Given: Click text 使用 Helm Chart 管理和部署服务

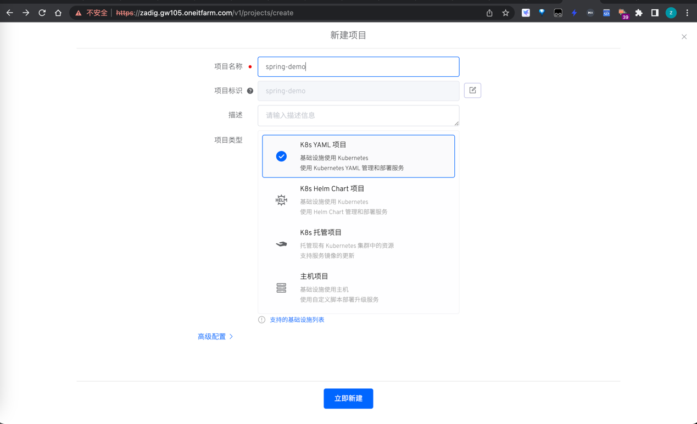Looking at the screenshot, I should point(343,212).
